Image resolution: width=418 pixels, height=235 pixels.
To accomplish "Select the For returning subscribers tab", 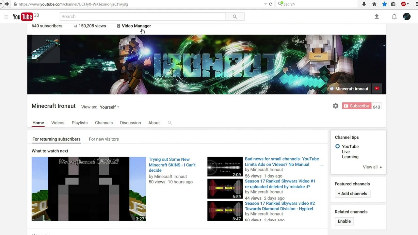I will pyautogui.click(x=56, y=139).
